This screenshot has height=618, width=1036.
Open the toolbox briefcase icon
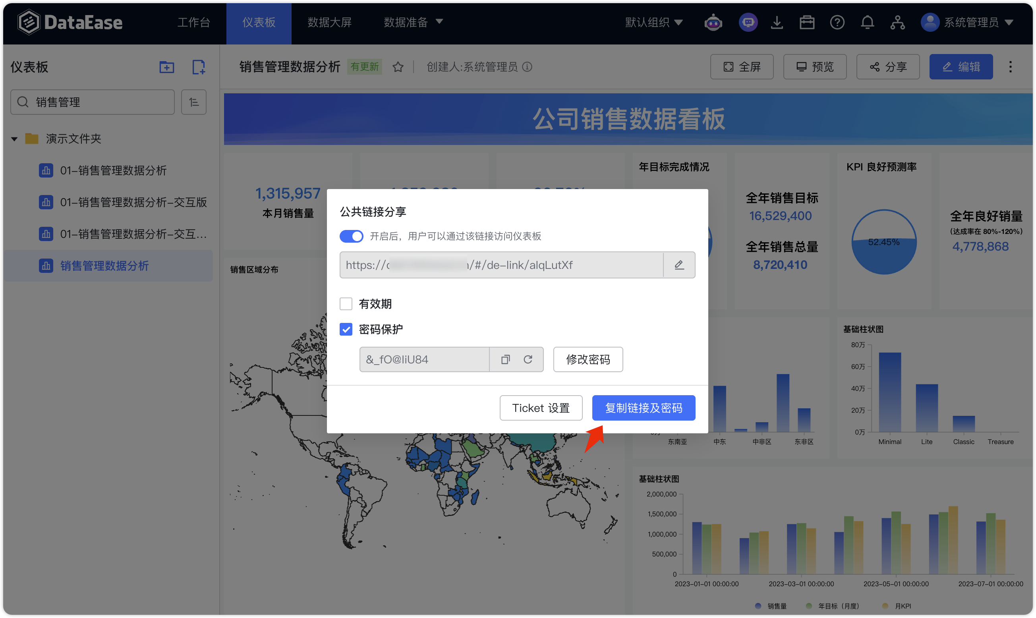click(x=807, y=22)
